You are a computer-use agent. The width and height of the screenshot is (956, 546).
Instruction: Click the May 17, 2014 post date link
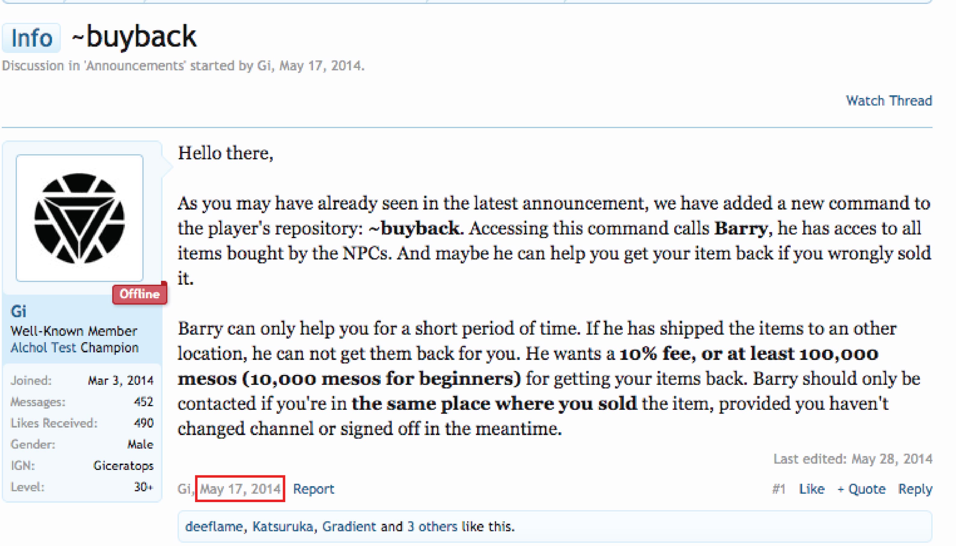240,489
